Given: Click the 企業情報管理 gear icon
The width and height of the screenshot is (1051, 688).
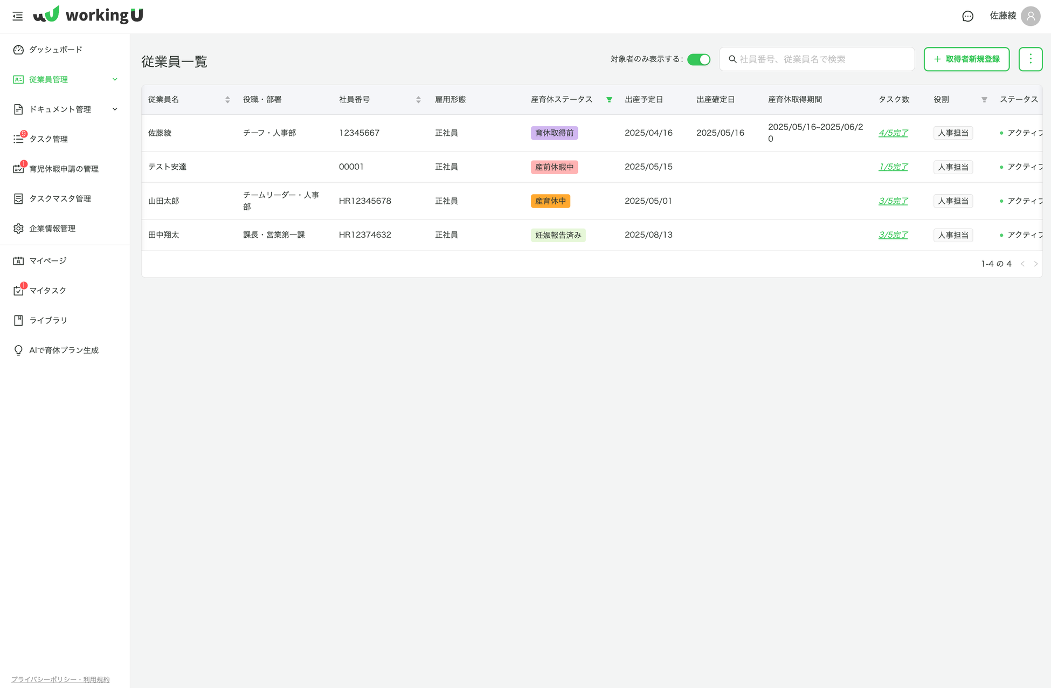Looking at the screenshot, I should point(18,229).
